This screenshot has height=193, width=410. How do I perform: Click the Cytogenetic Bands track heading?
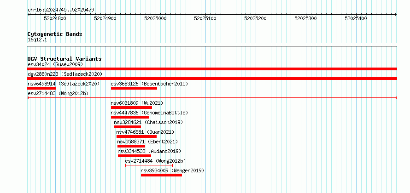point(55,34)
